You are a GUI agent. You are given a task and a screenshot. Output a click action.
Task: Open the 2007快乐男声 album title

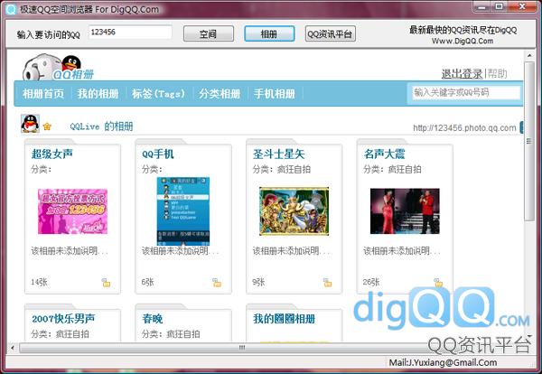tap(63, 318)
